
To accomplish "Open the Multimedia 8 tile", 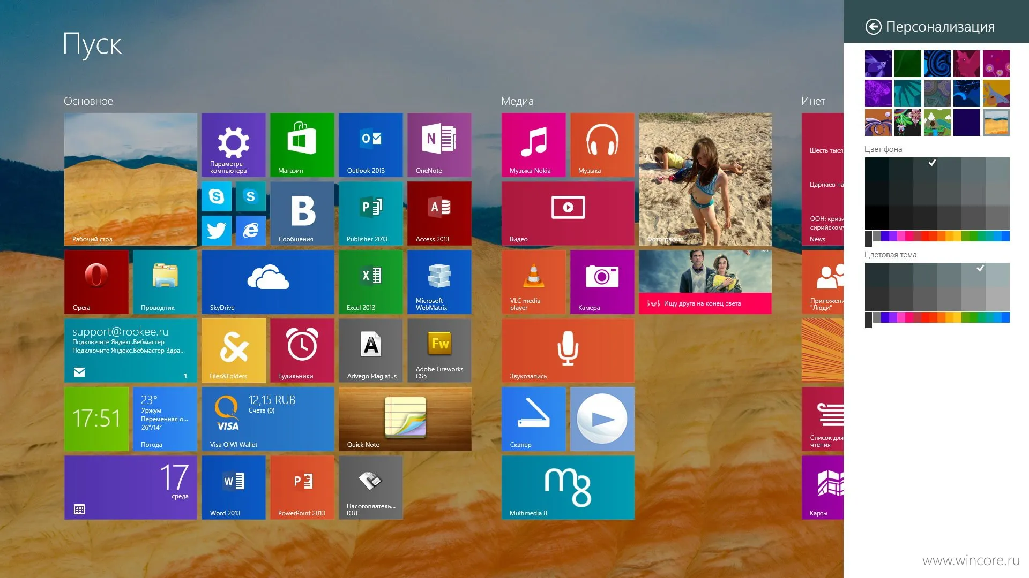I will [568, 487].
